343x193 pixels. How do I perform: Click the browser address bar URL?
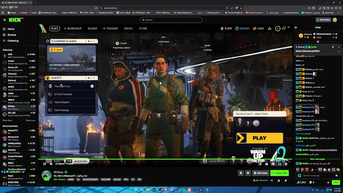pos(111,8)
